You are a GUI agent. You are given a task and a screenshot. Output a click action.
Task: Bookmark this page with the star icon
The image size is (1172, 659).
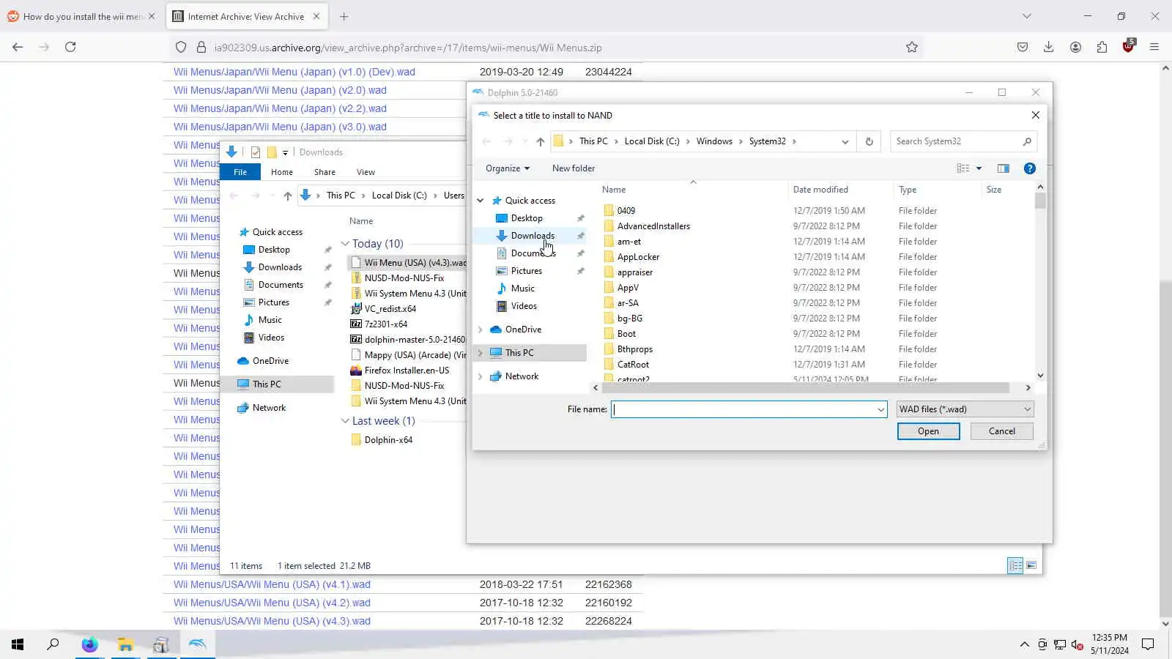(x=911, y=48)
